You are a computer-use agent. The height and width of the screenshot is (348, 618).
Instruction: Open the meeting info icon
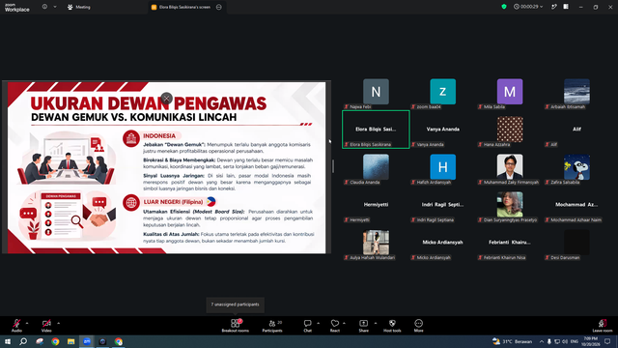[x=44, y=7]
